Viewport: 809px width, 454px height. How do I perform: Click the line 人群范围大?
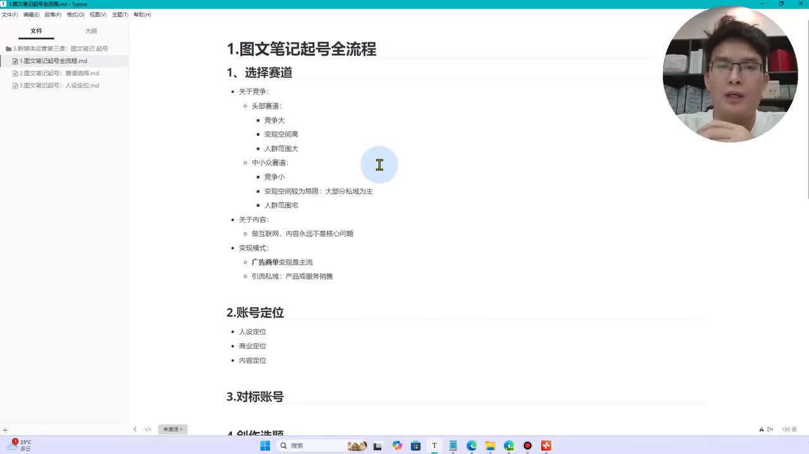point(281,149)
